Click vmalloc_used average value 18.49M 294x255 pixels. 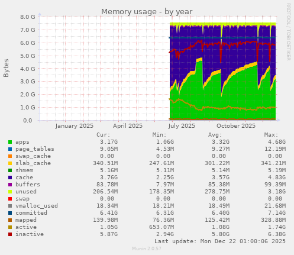click(x=219, y=206)
